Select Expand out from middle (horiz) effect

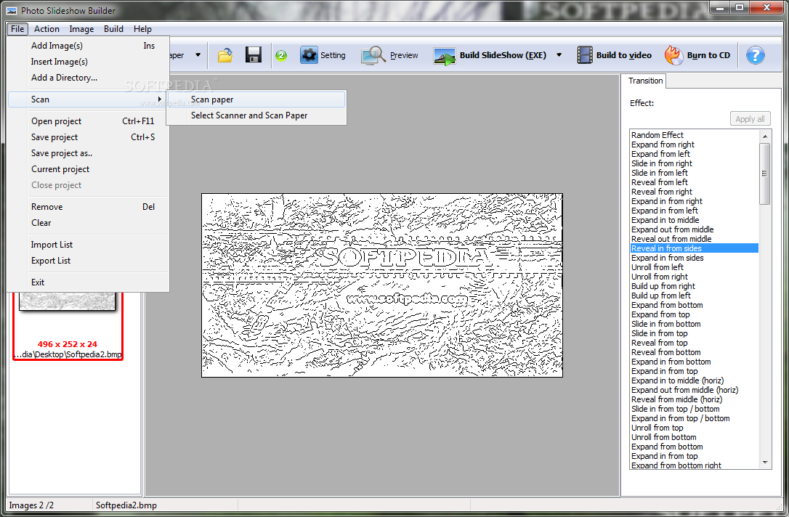pyautogui.click(x=695, y=390)
